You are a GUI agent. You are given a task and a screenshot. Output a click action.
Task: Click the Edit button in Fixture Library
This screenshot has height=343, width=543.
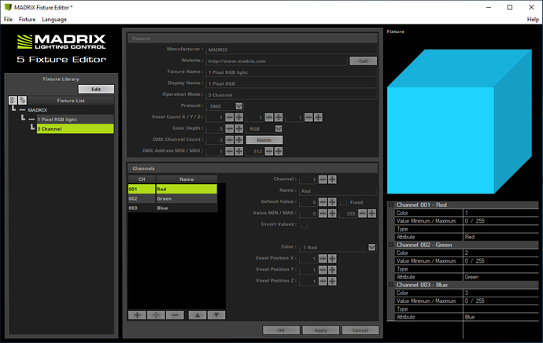[96, 89]
